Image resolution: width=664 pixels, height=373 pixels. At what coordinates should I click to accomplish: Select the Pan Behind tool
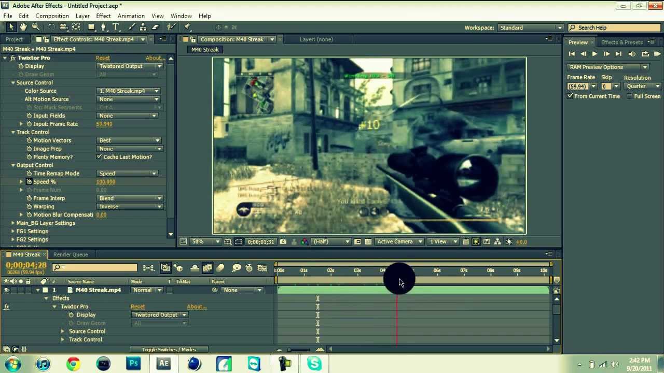coord(76,27)
